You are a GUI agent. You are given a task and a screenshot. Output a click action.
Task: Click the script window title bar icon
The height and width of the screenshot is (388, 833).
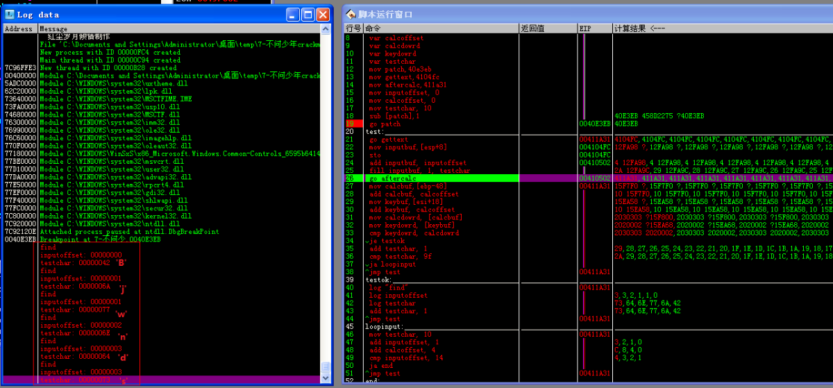(x=351, y=14)
